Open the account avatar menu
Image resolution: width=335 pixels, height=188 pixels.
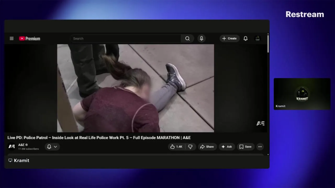258,38
